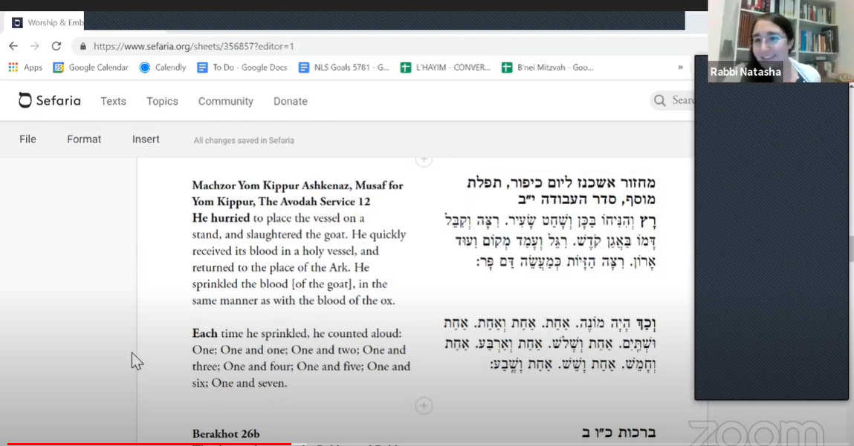This screenshot has width=854, height=446.
Task: Click the Hebrew Machzor title heading
Action: pos(561,191)
